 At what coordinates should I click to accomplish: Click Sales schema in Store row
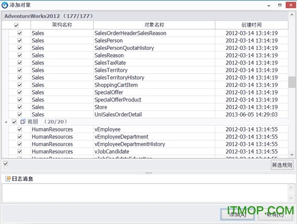38,107
